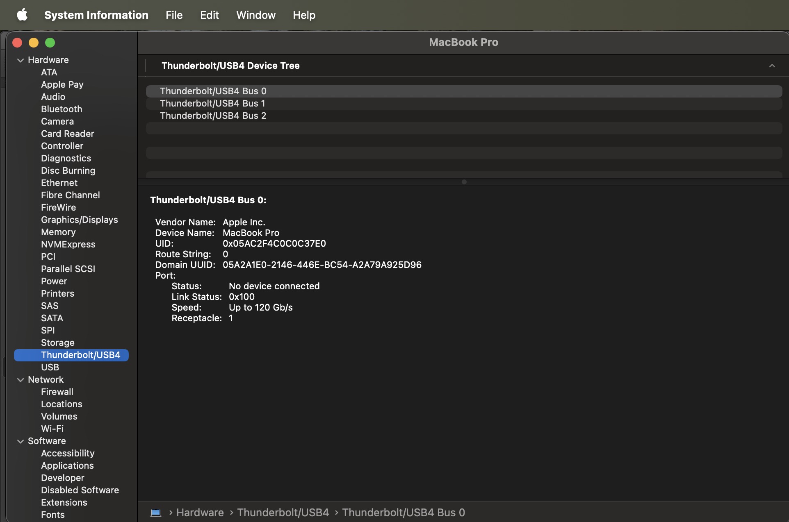Screen dimensions: 789x522
Task: Select Thunderbolt/USB4 Bus 2 row
Action: pos(213,116)
